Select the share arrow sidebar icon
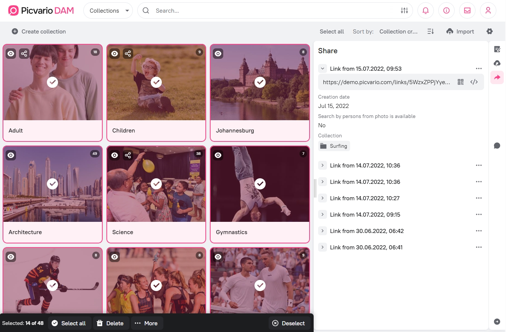Viewport: 506px width, 332px height. 497,77
